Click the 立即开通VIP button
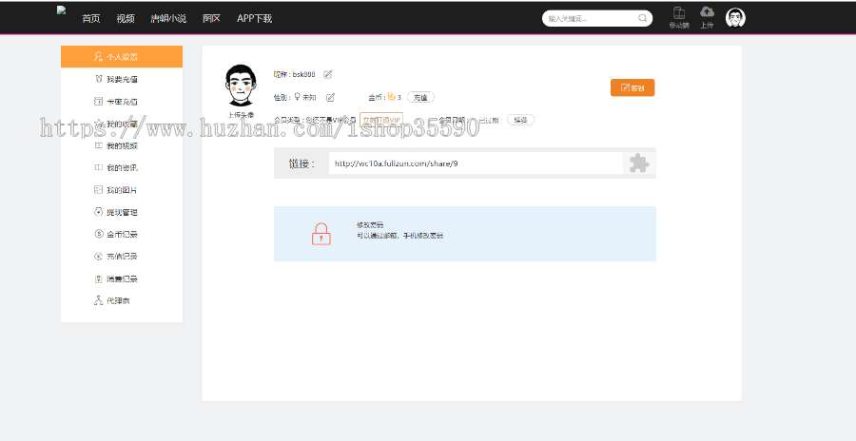 click(381, 120)
